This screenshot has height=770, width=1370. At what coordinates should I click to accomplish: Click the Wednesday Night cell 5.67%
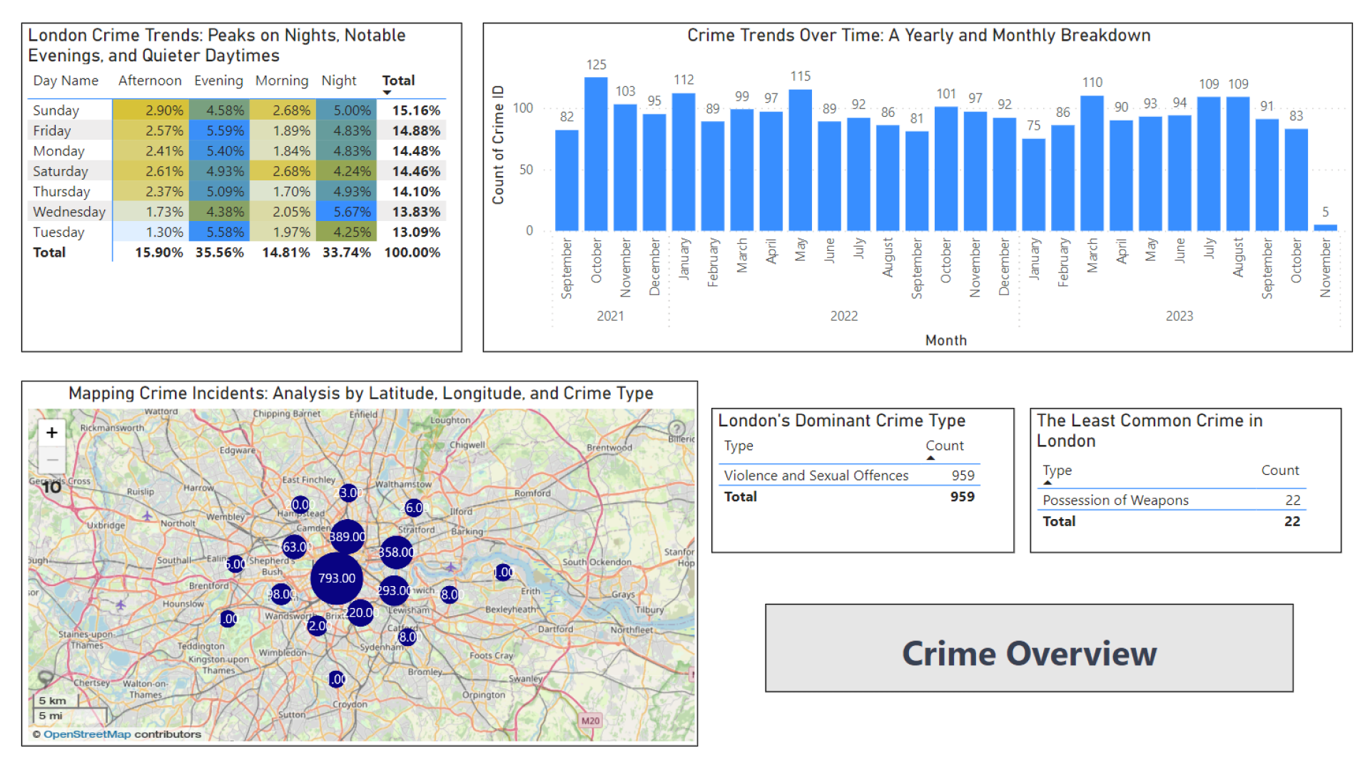346,212
